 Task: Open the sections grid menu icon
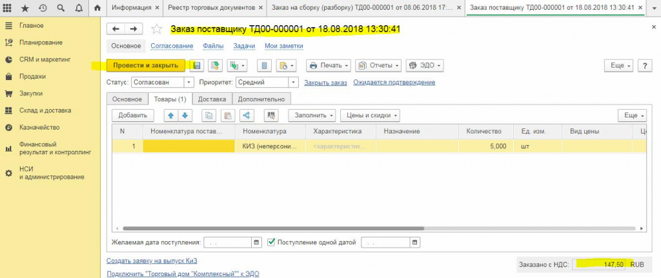(x=8, y=8)
